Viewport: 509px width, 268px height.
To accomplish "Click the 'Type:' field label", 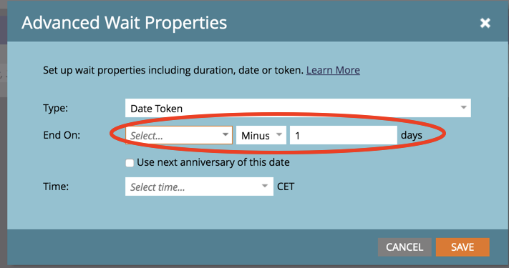I will 56,108.
